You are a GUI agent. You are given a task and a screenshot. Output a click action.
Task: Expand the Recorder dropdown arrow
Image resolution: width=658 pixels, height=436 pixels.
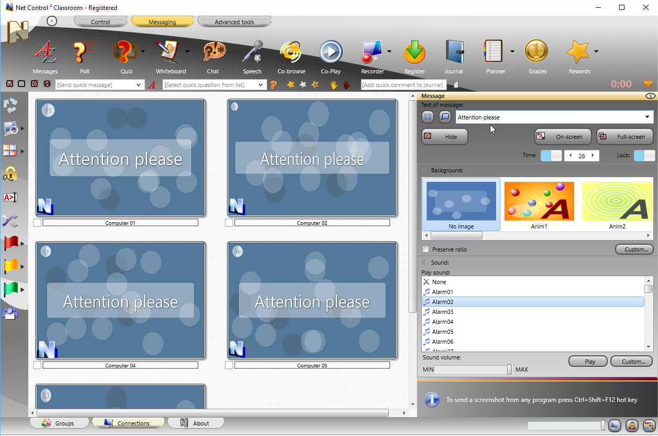(389, 51)
